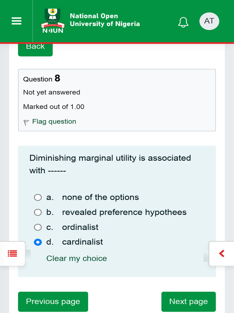Select option a, none of the options
The height and width of the screenshot is (313, 234).
pyautogui.click(x=38, y=197)
